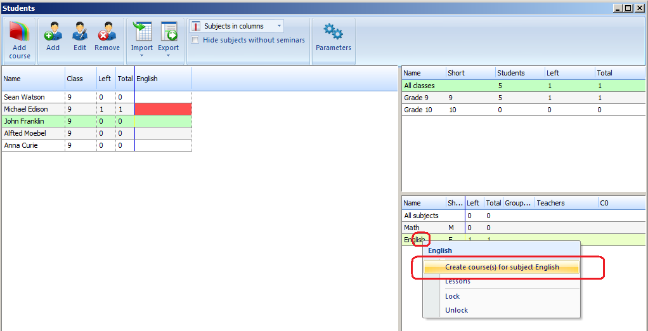This screenshot has width=648, height=331.
Task: Click the Add student icon
Action: click(x=53, y=32)
